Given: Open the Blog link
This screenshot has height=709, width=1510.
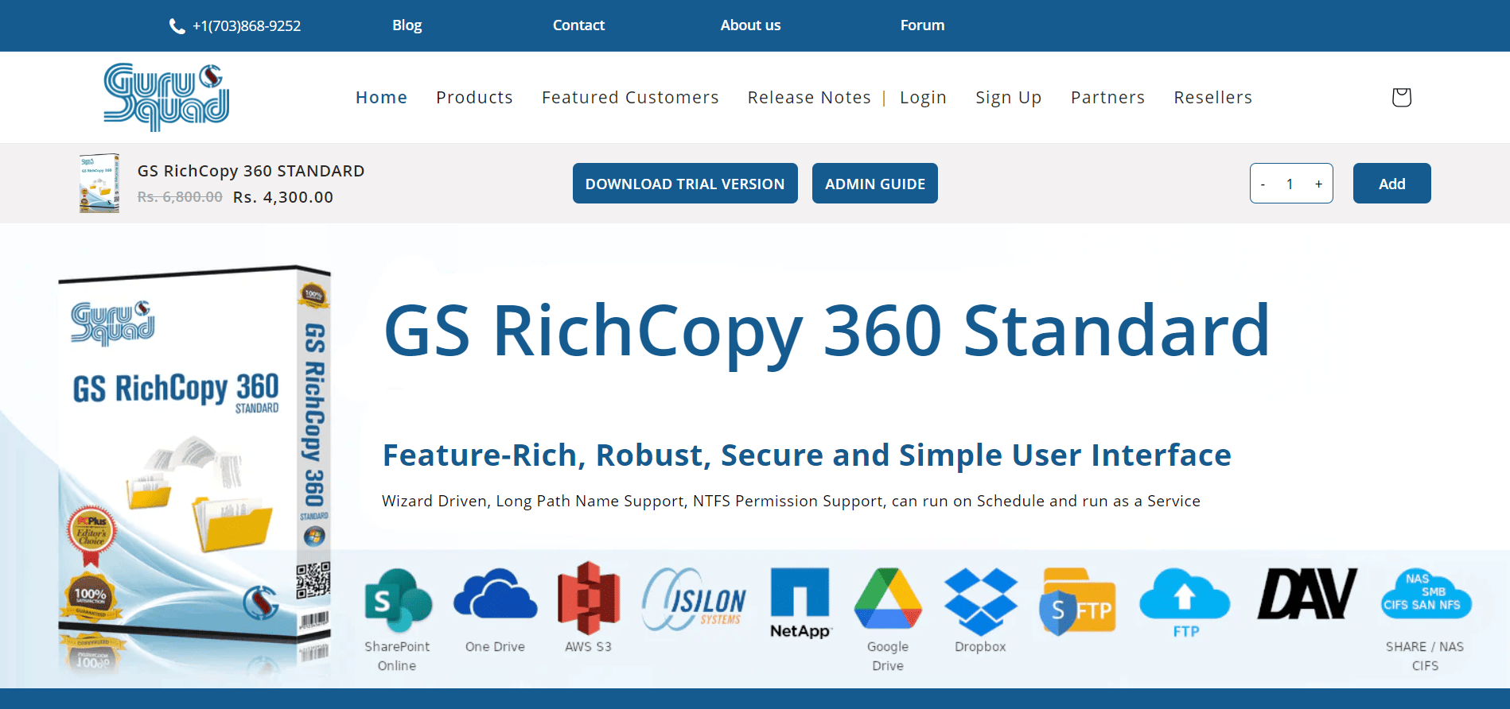Looking at the screenshot, I should [x=407, y=25].
